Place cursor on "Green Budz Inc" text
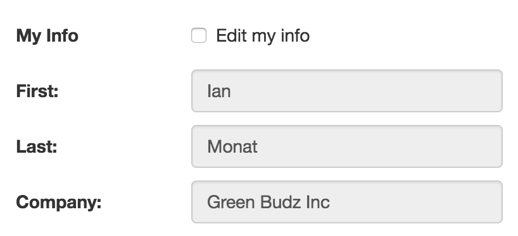The height and width of the screenshot is (236, 518). coord(268,202)
